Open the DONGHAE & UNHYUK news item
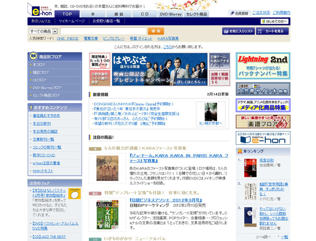This screenshot has width=316, height=241. [134, 104]
